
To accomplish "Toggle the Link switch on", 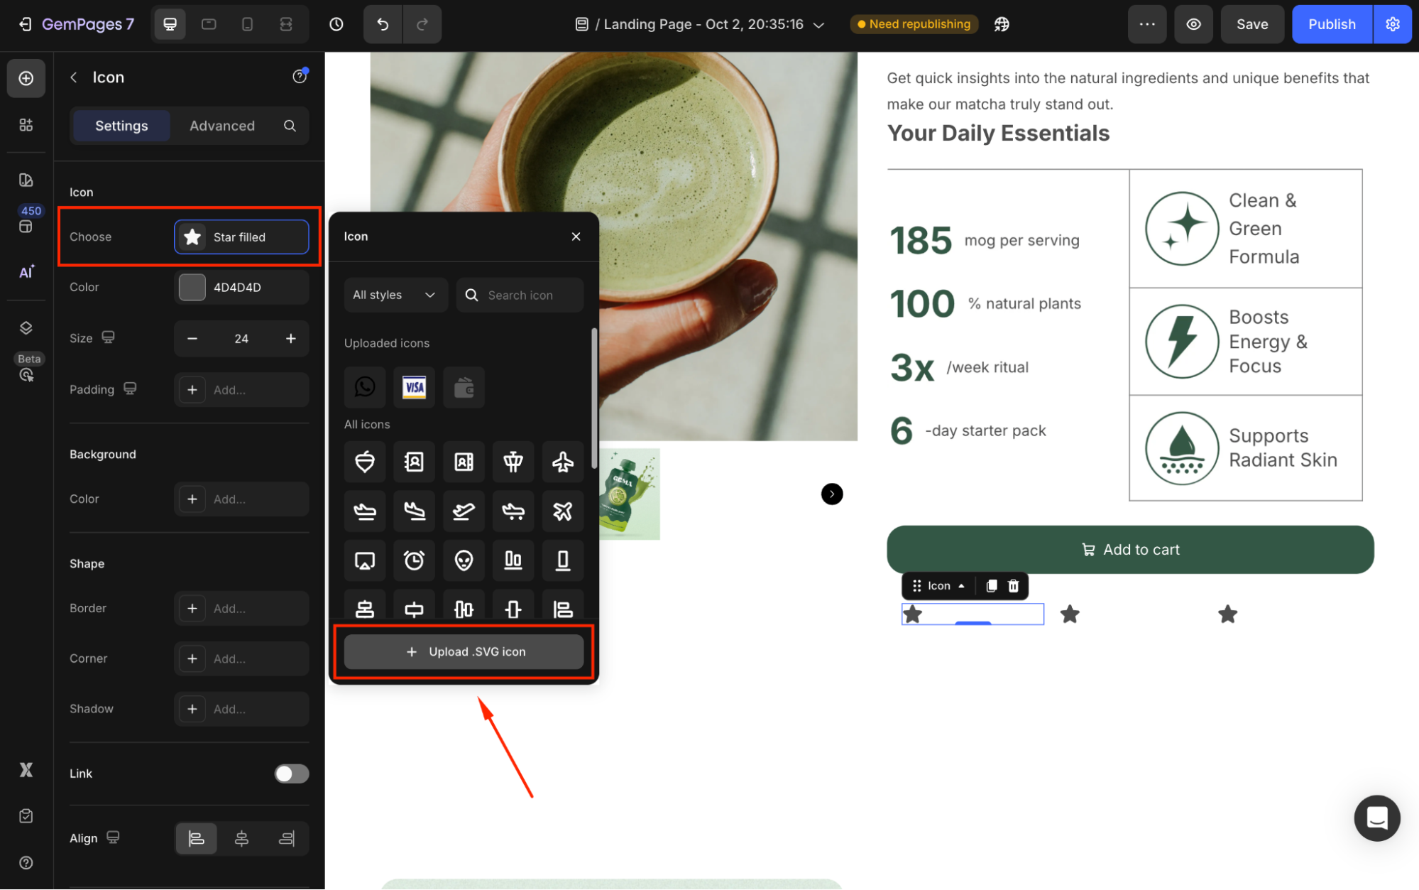I will [291, 774].
